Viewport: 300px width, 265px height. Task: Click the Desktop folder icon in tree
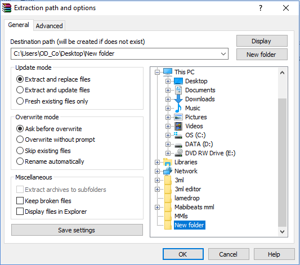(x=178, y=81)
